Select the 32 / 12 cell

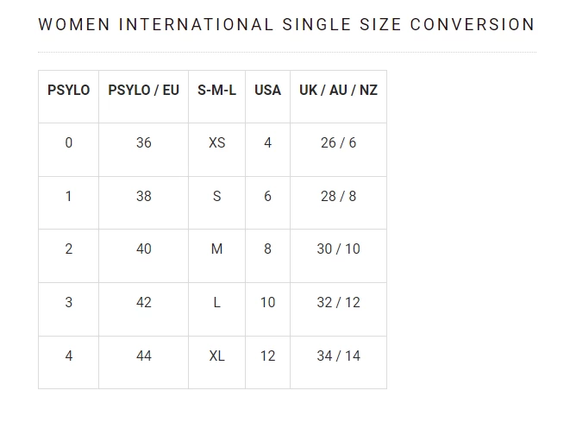(x=338, y=303)
